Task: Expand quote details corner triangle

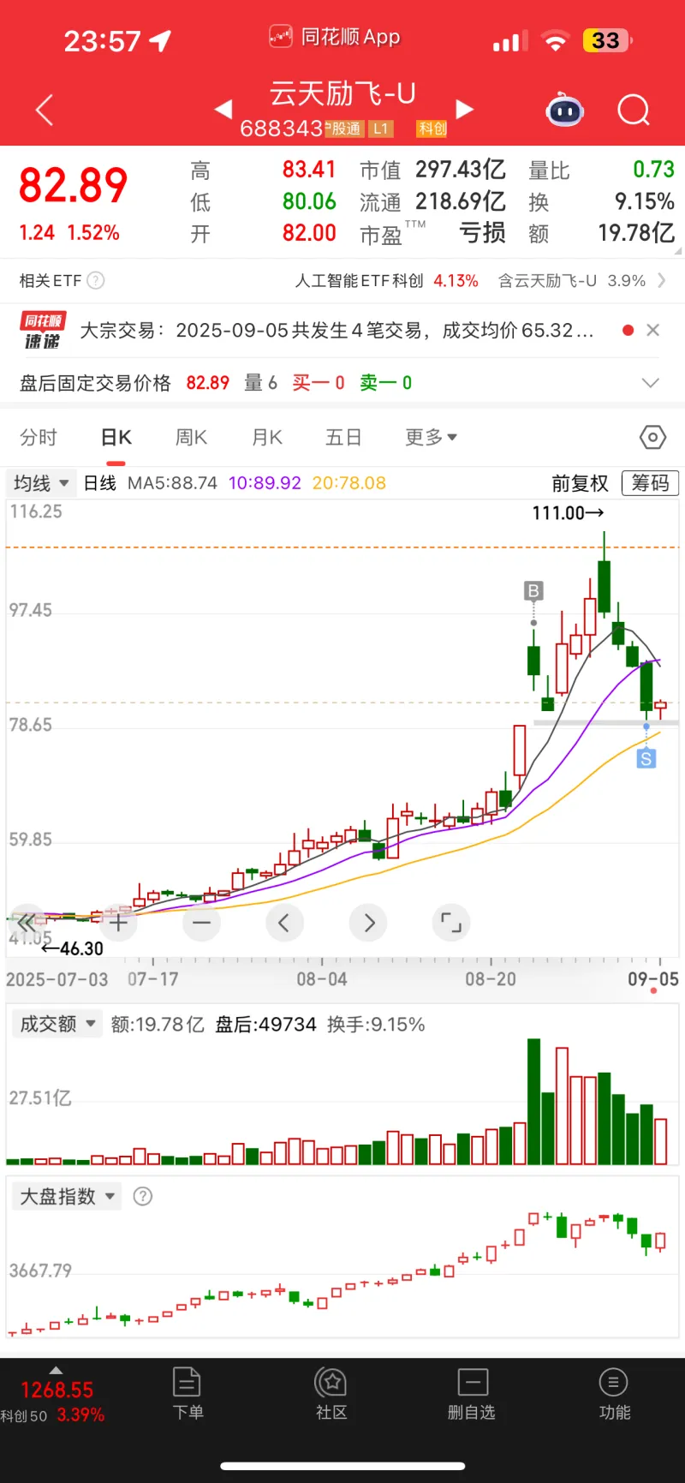Action: pyautogui.click(x=678, y=252)
